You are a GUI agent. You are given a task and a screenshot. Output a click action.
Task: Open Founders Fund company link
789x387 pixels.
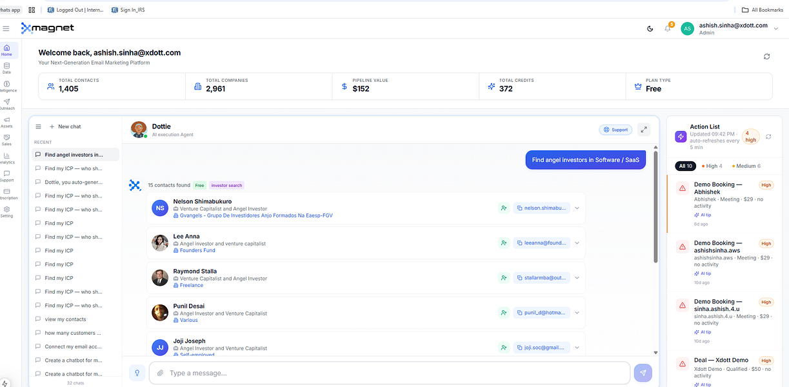197,250
